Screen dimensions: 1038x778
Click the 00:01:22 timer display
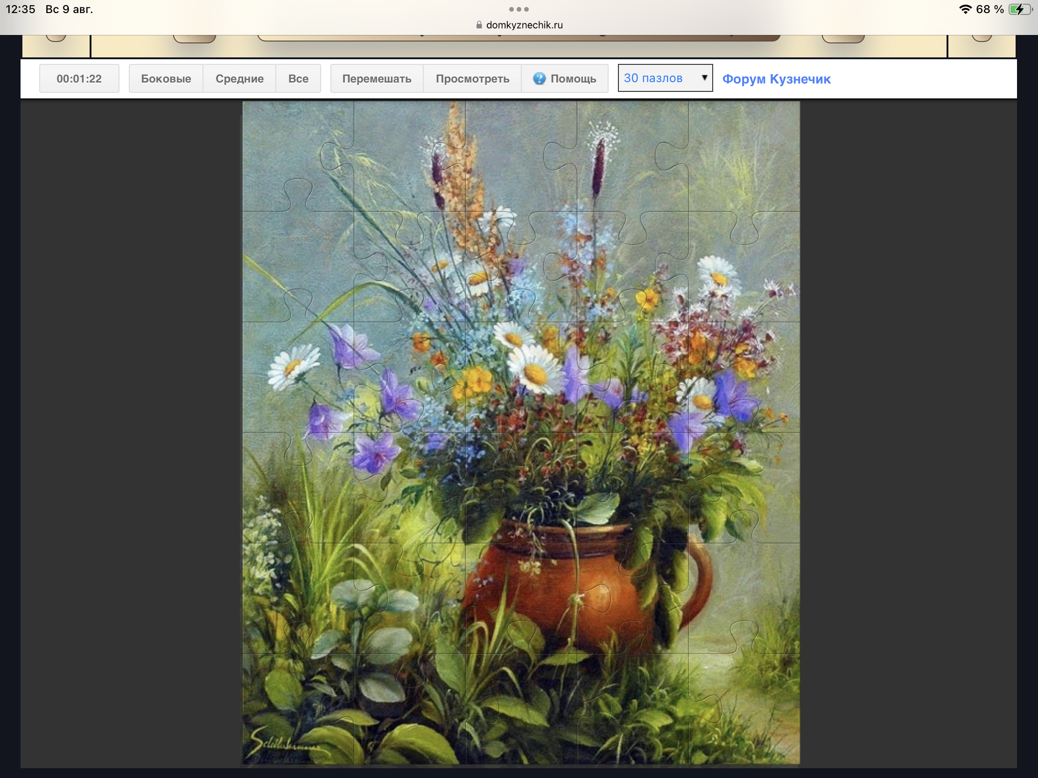(79, 78)
